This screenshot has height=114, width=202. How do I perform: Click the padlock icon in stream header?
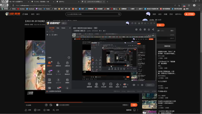[140, 29]
